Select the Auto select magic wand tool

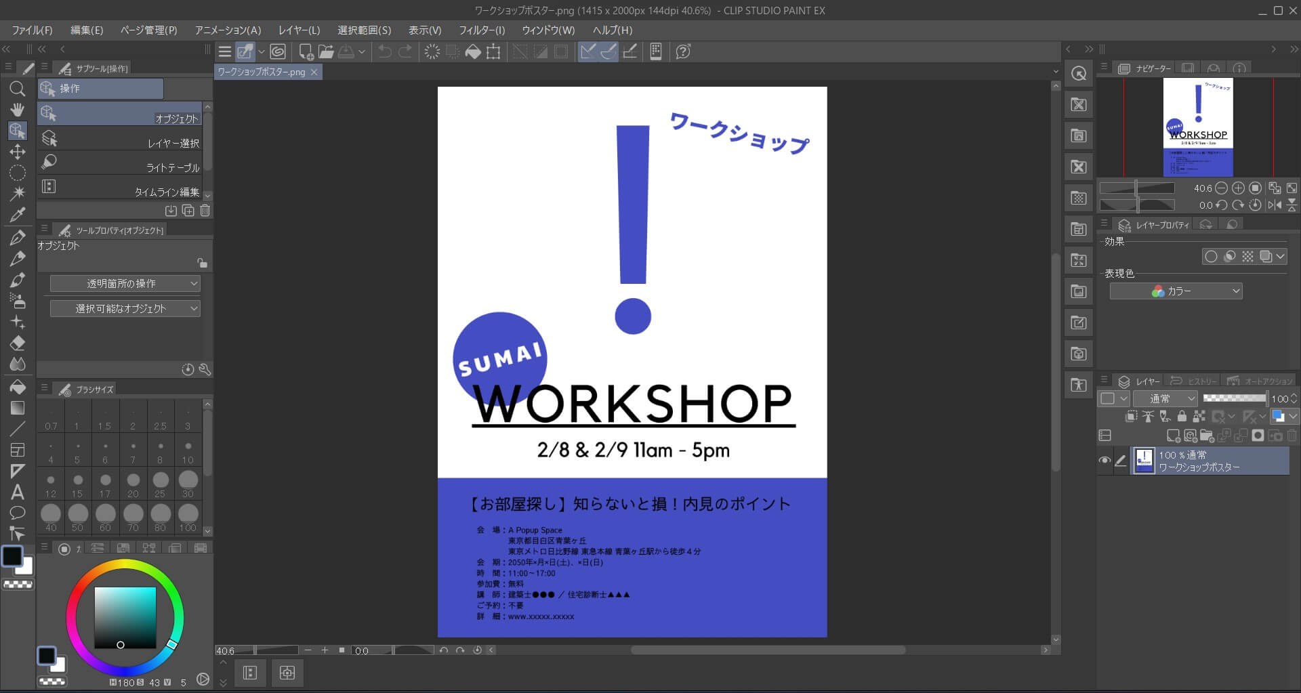18,193
